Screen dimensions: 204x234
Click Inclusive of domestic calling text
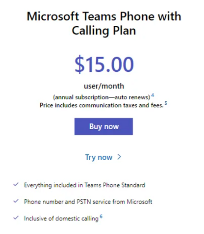click(61, 219)
